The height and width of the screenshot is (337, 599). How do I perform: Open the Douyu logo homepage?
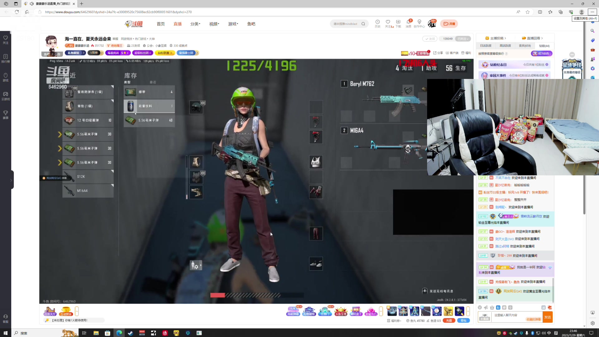tap(134, 24)
